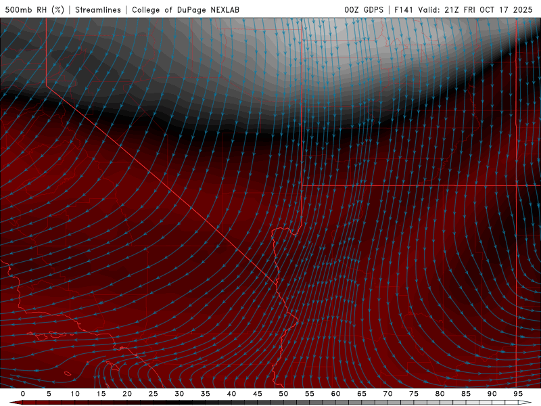Screen dimensions: 541x406
Task: Click the colorbar label "10"
Action: pyautogui.click(x=75, y=394)
